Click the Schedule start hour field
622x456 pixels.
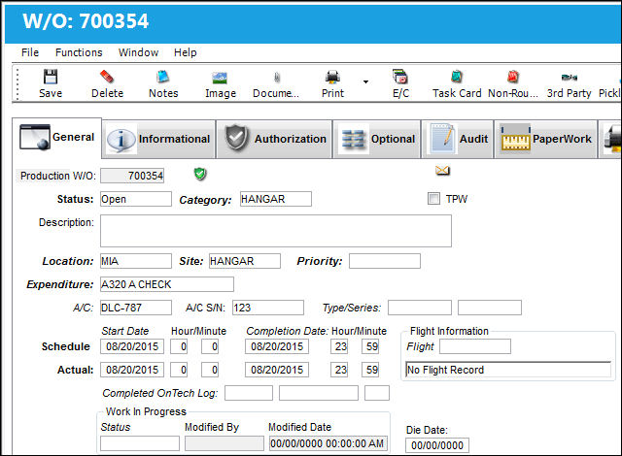(x=179, y=346)
